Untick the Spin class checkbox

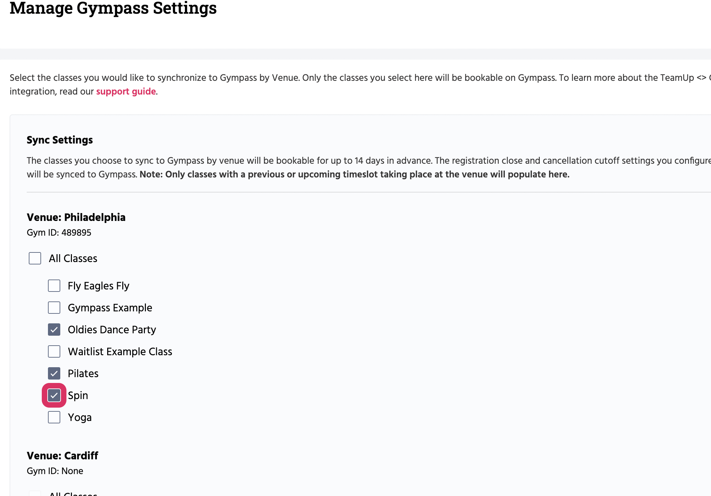pyautogui.click(x=54, y=395)
